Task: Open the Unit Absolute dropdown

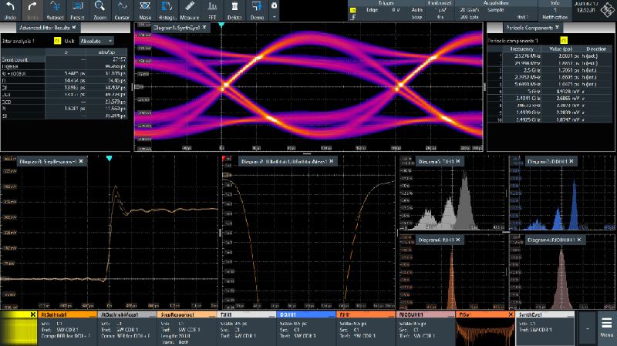Action: tap(96, 41)
